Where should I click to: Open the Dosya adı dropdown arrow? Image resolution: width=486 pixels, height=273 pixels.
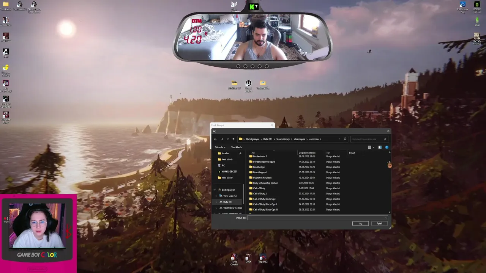pyautogui.click(x=386, y=218)
